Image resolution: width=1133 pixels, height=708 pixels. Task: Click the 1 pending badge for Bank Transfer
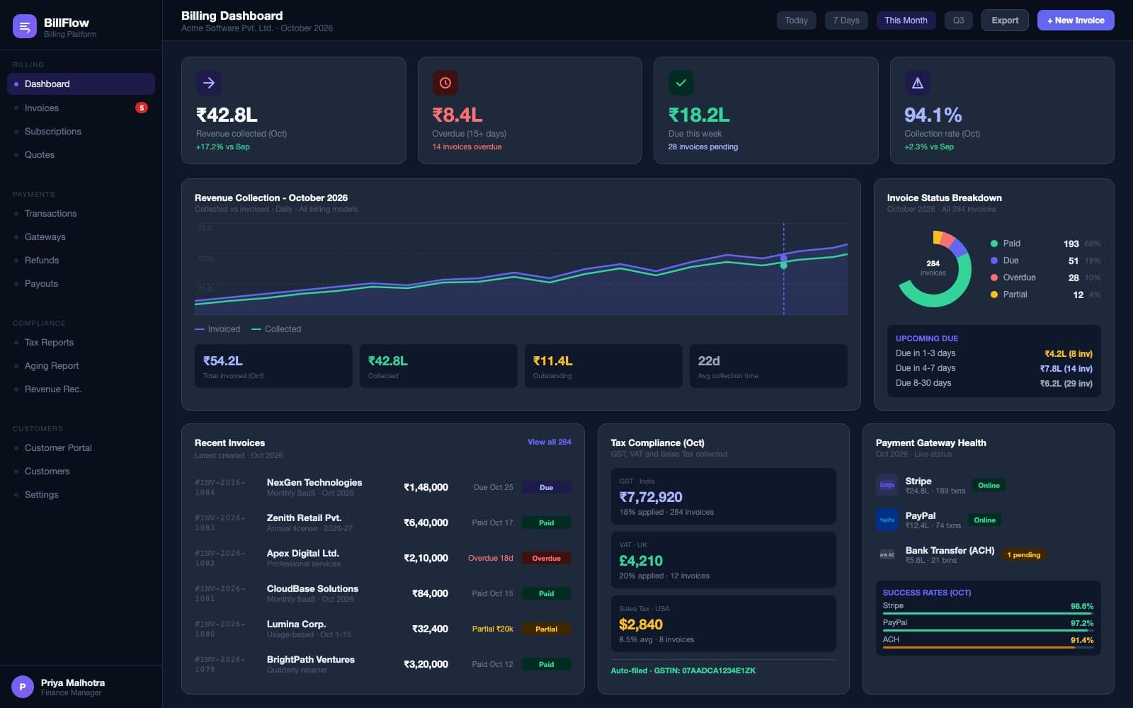[1024, 555]
